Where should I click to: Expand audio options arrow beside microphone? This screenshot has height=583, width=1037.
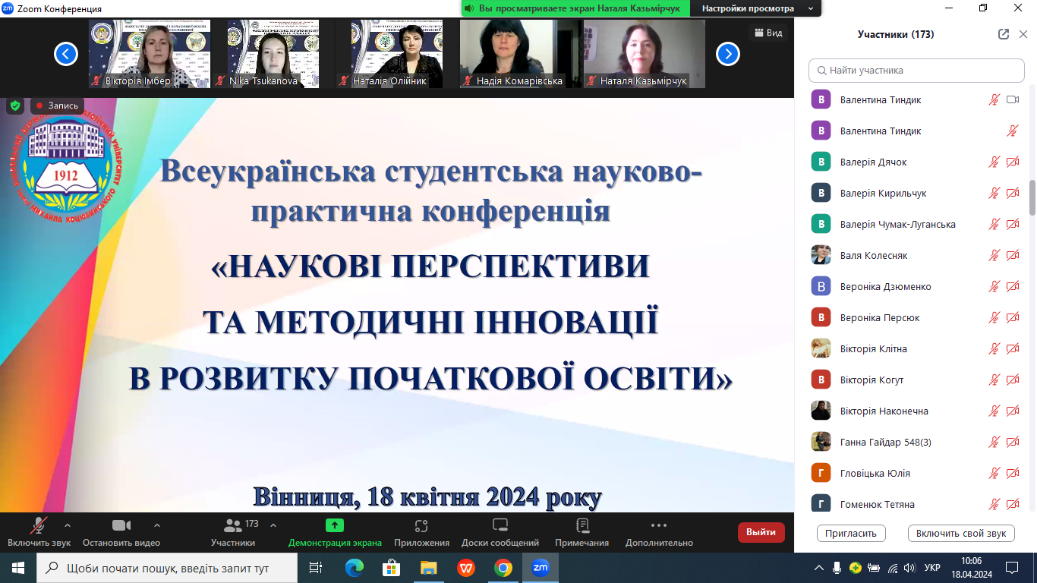pyautogui.click(x=68, y=525)
